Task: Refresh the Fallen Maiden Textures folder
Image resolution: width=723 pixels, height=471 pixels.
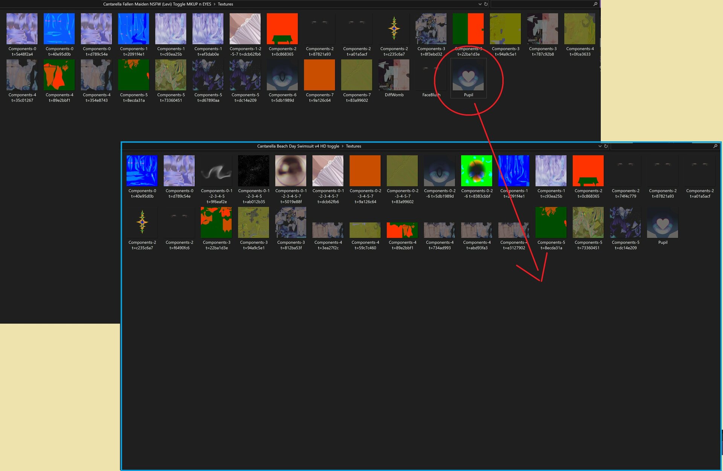Action: tap(486, 4)
